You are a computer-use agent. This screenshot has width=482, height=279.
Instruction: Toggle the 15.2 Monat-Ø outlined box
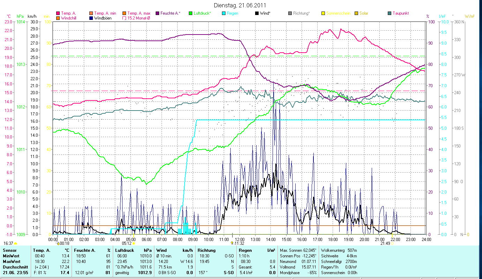(x=124, y=18)
